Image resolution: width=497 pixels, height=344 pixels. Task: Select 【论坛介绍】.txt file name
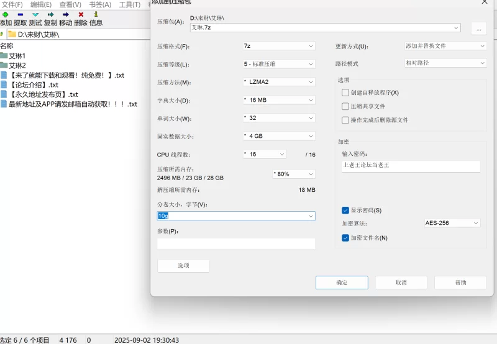(x=34, y=84)
